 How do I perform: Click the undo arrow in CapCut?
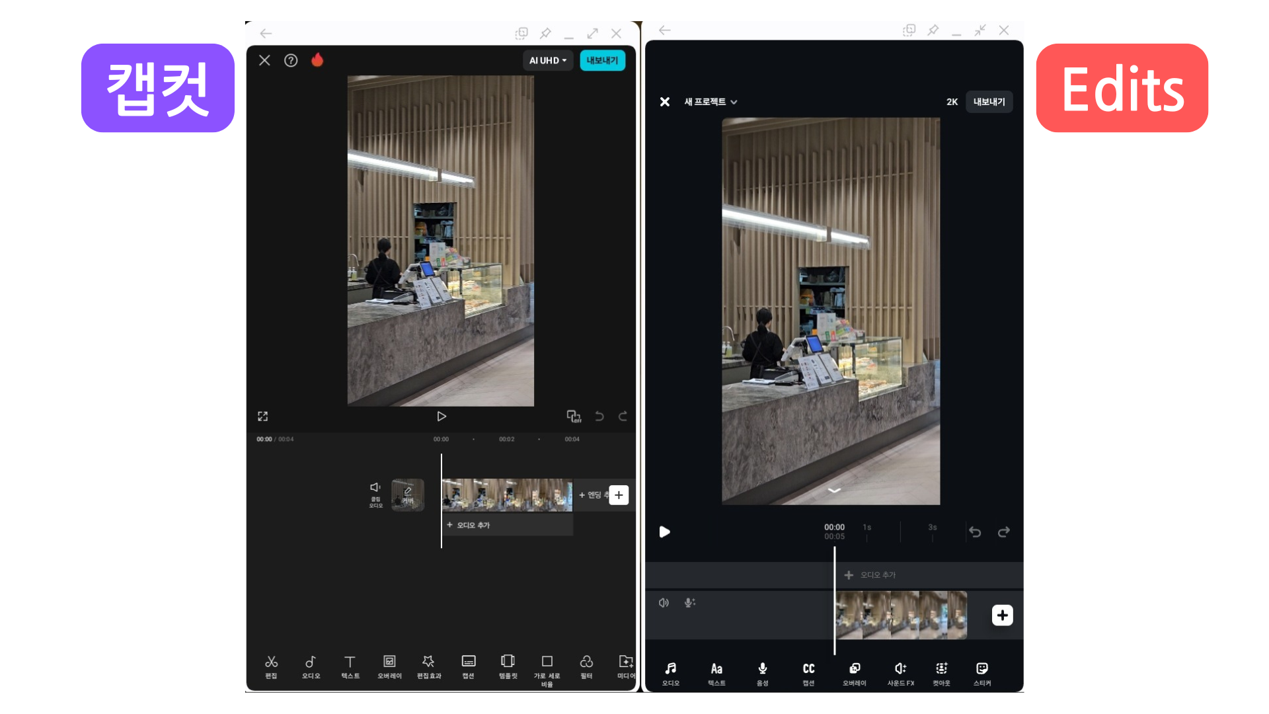(x=599, y=416)
